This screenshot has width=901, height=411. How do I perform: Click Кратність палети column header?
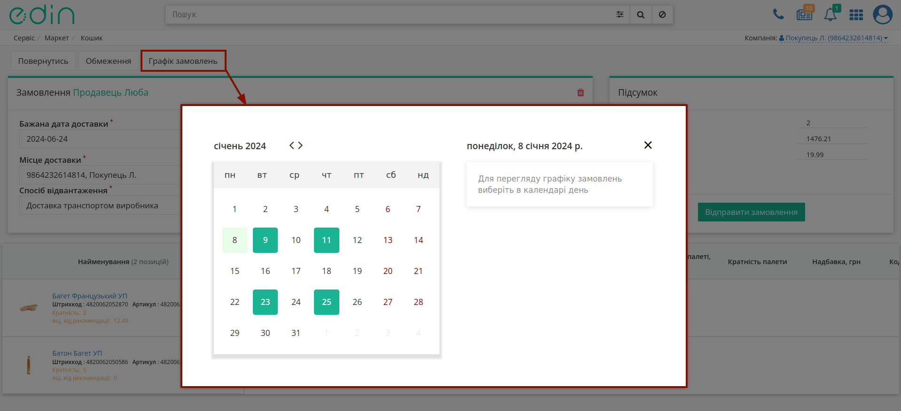[757, 262]
